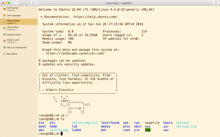
Task: Click the highlighted tmp directory name
Action: [148, 130]
